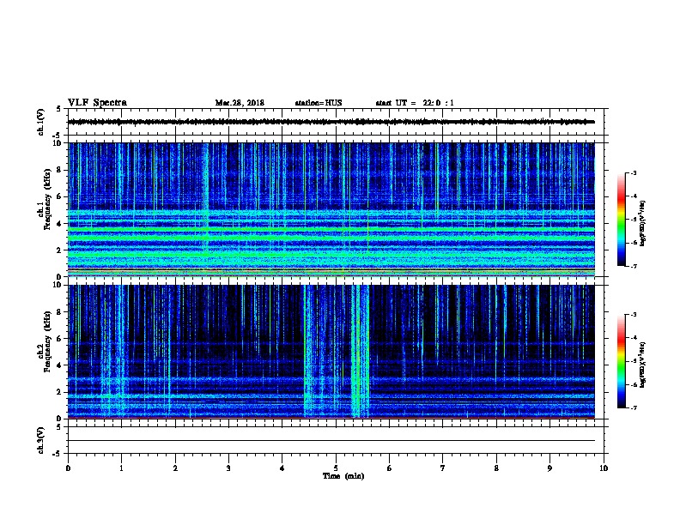
Task: Click the ch.1 spectrogram color scale bar
Action: (622, 220)
